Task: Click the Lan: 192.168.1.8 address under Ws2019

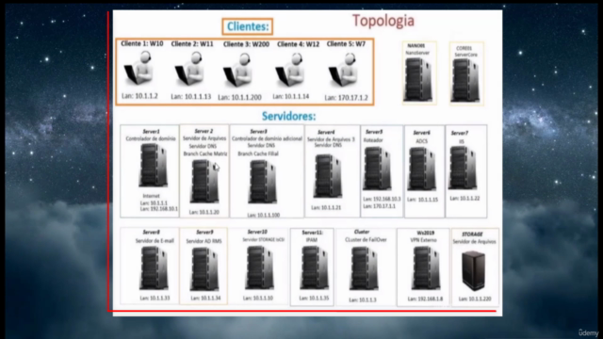Action: pyautogui.click(x=425, y=299)
